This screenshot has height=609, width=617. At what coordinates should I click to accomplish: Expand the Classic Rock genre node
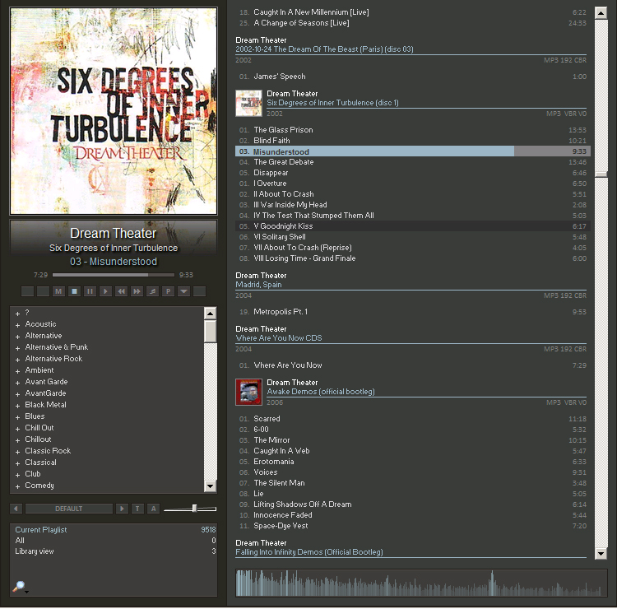pyautogui.click(x=18, y=452)
